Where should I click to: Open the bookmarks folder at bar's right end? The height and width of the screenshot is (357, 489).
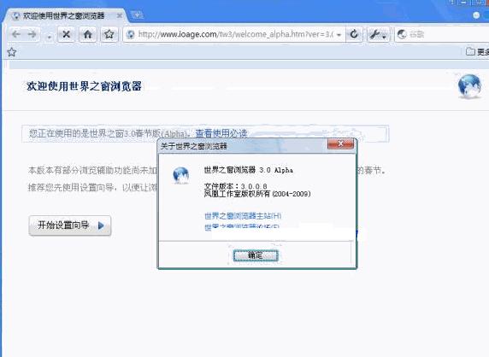(x=477, y=51)
